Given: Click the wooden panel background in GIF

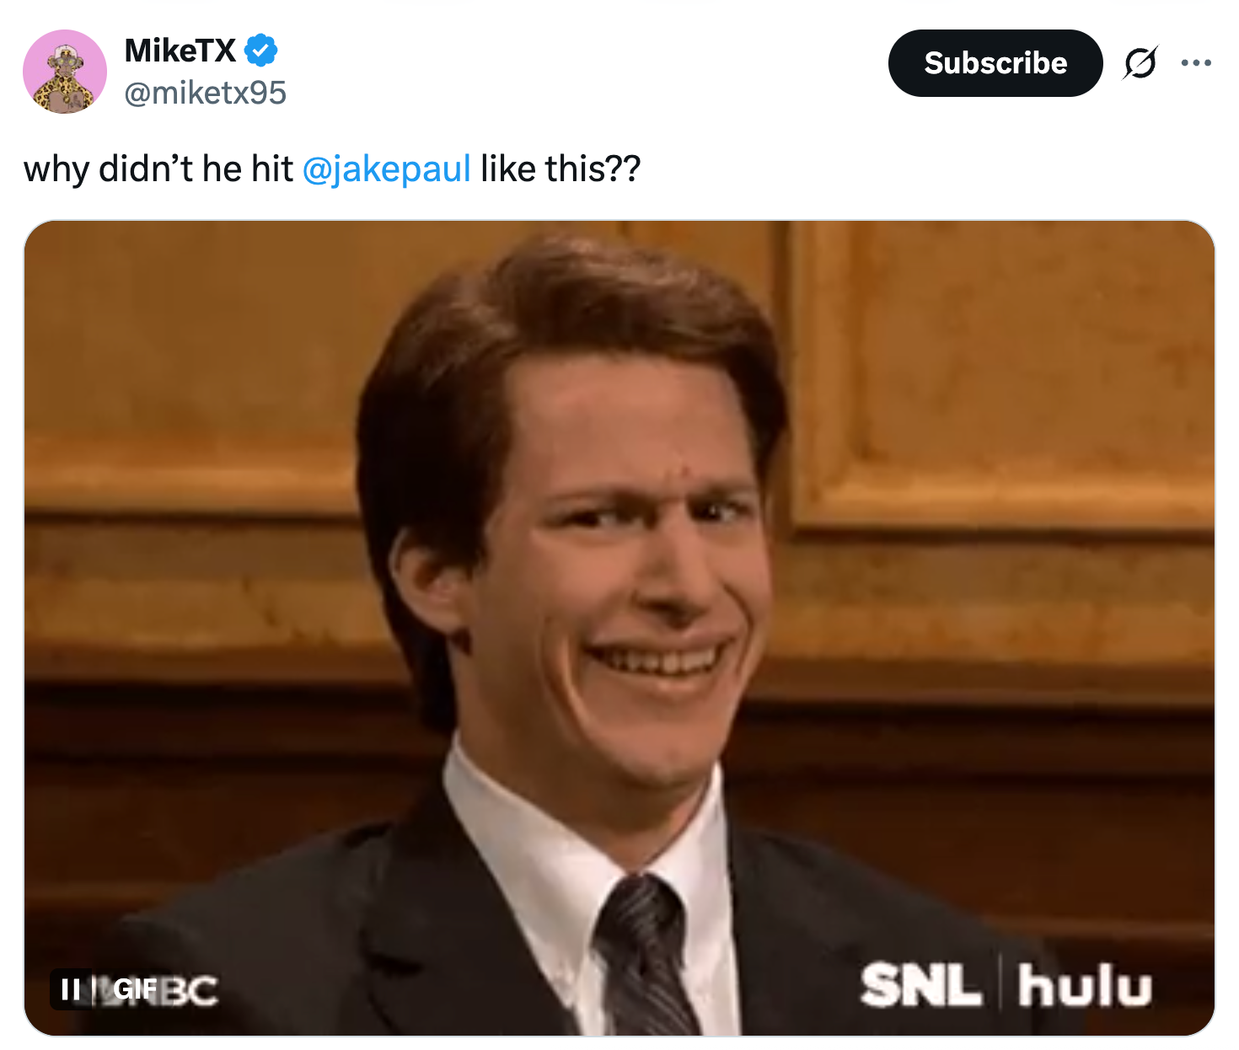Looking at the screenshot, I should coord(995,379).
